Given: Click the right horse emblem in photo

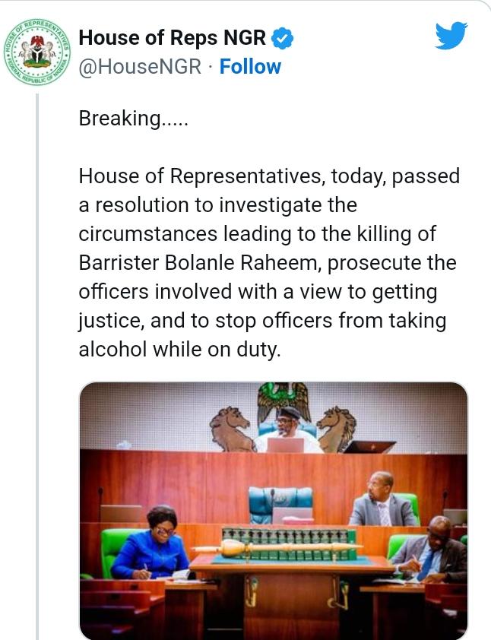Looking at the screenshot, I should coord(337,429).
